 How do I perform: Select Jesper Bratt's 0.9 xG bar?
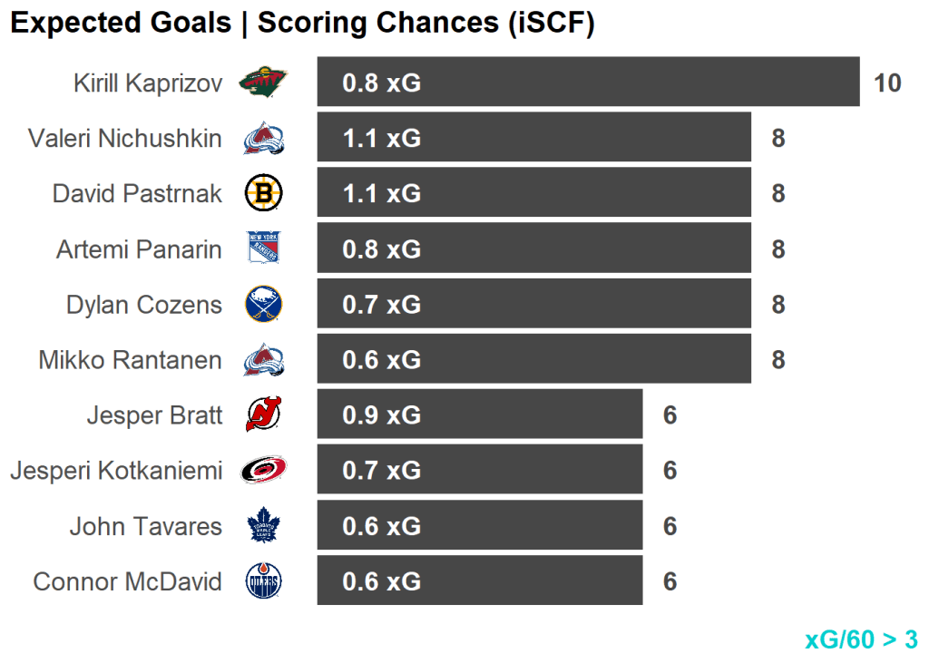pos(479,415)
